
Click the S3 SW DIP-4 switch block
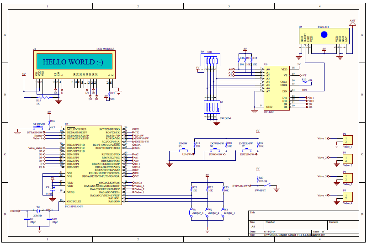click(212, 107)
